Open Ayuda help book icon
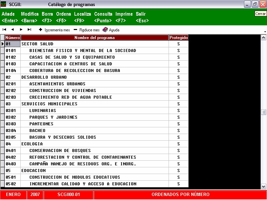Viewport: 267px width, 200px height. [105, 30]
